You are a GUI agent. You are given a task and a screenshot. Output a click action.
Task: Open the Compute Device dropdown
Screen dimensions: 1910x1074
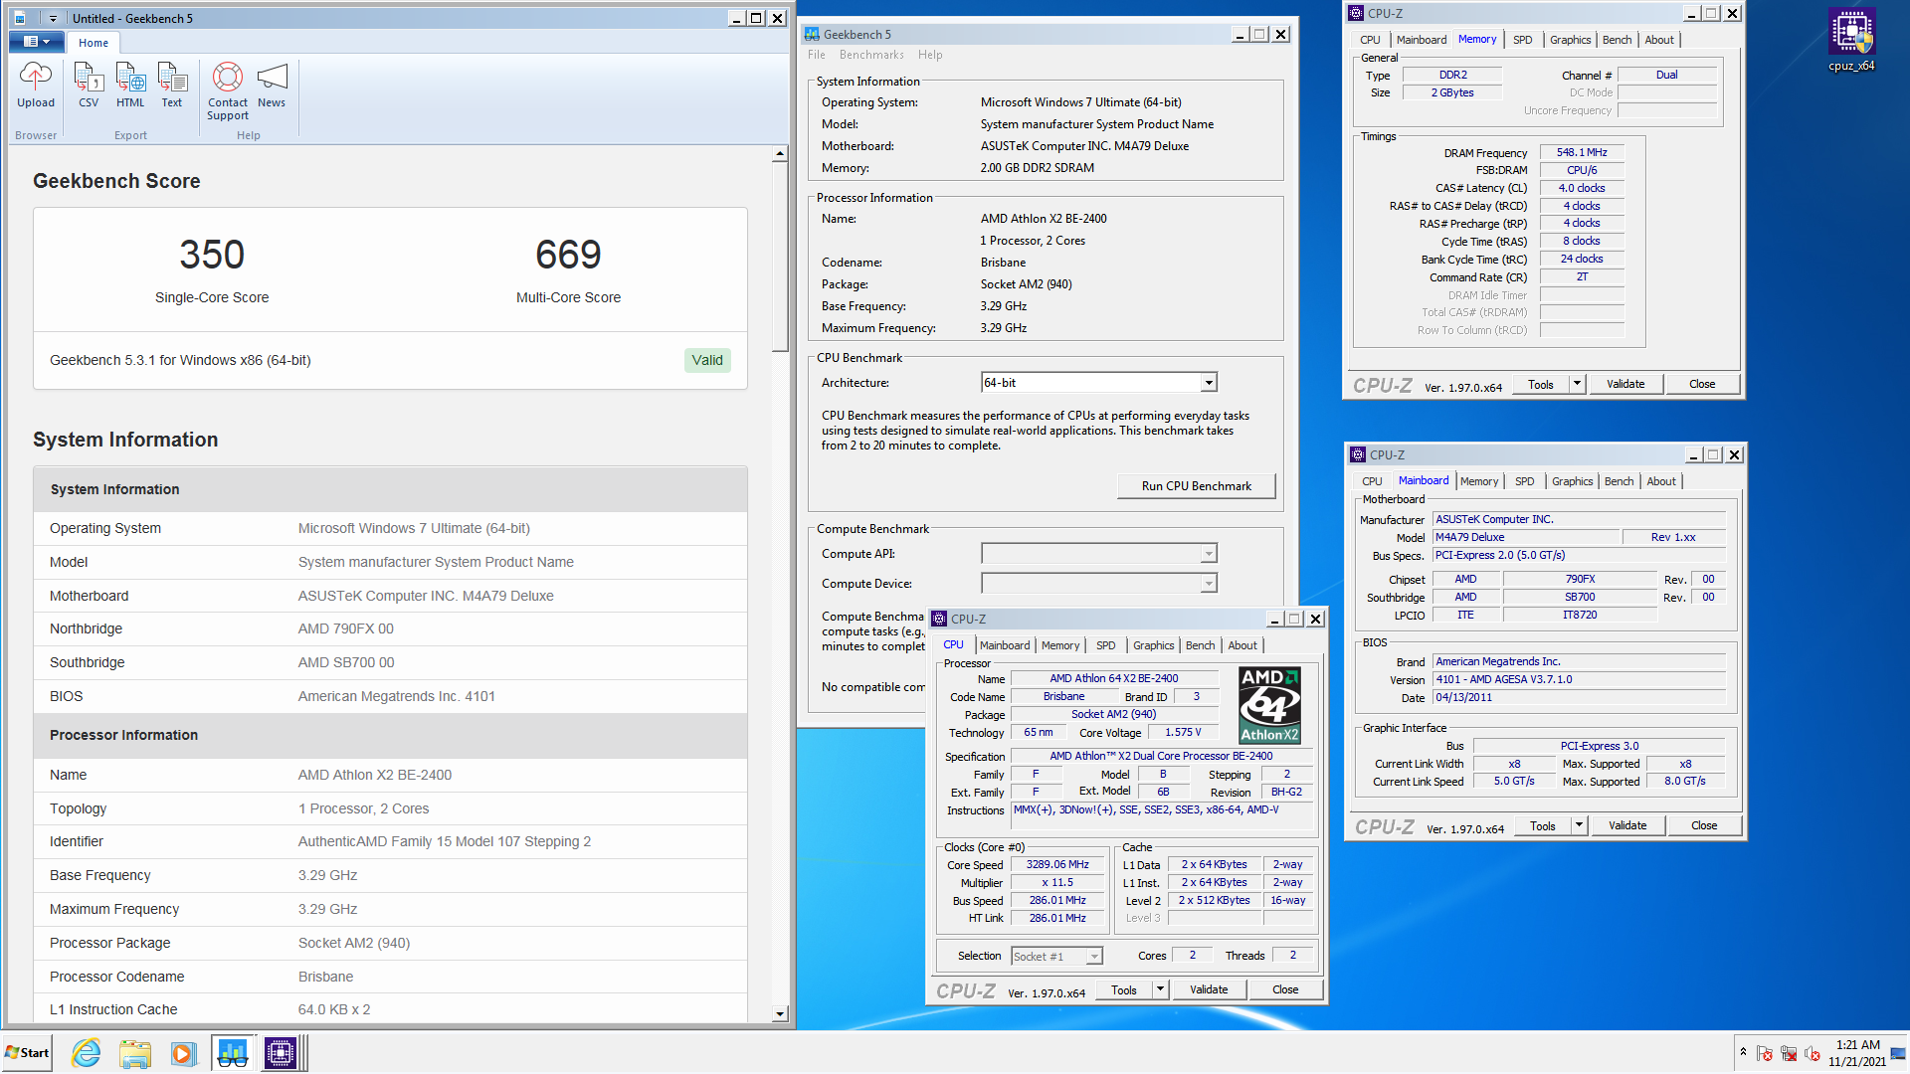pos(1099,584)
